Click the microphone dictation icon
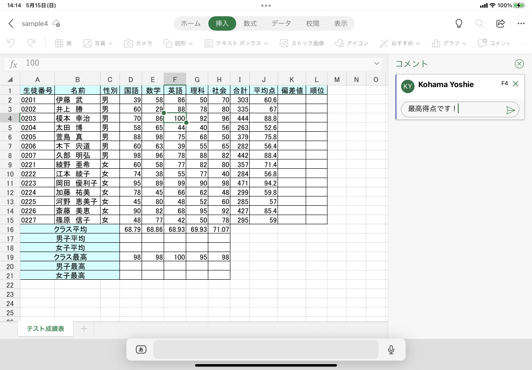 pyautogui.click(x=391, y=350)
